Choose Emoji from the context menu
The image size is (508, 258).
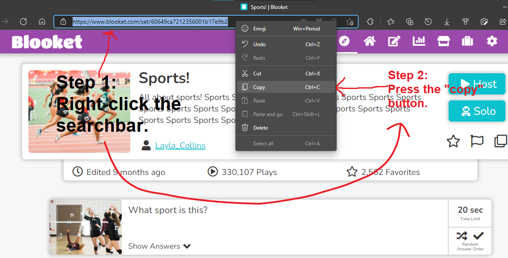click(286, 29)
